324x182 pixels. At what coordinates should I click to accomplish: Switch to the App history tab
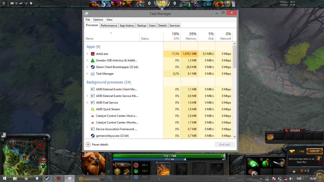click(x=127, y=26)
